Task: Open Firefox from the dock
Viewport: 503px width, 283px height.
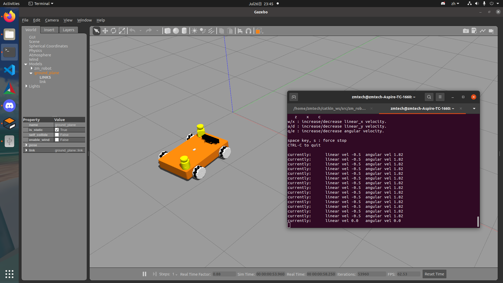Action: click(9, 17)
